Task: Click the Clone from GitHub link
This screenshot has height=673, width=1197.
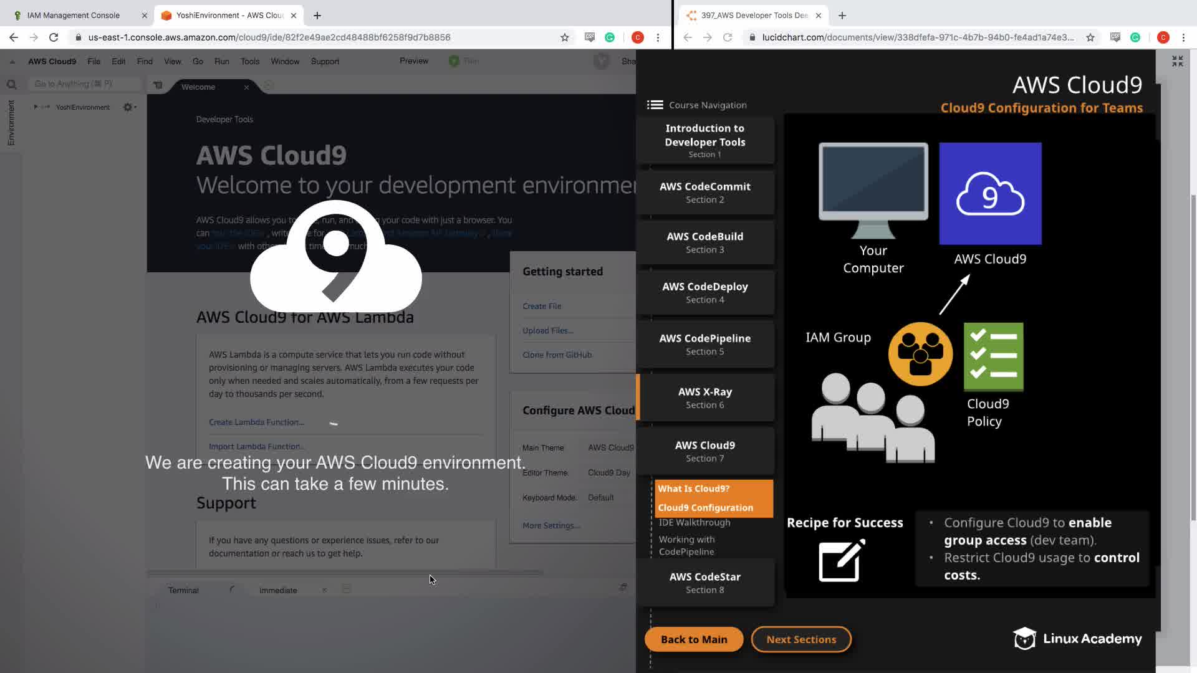Action: coord(557,355)
